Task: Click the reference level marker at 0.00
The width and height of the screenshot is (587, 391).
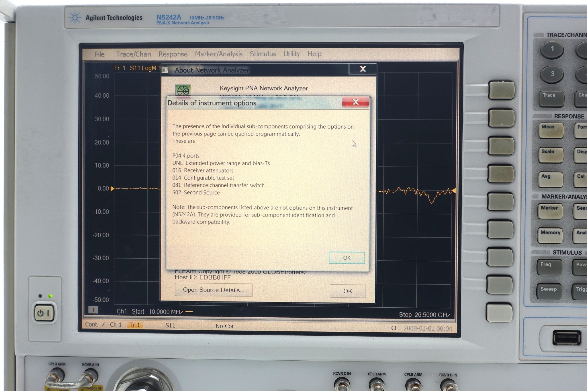Action: 112,188
